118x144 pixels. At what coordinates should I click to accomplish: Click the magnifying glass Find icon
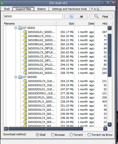pos(96,16)
